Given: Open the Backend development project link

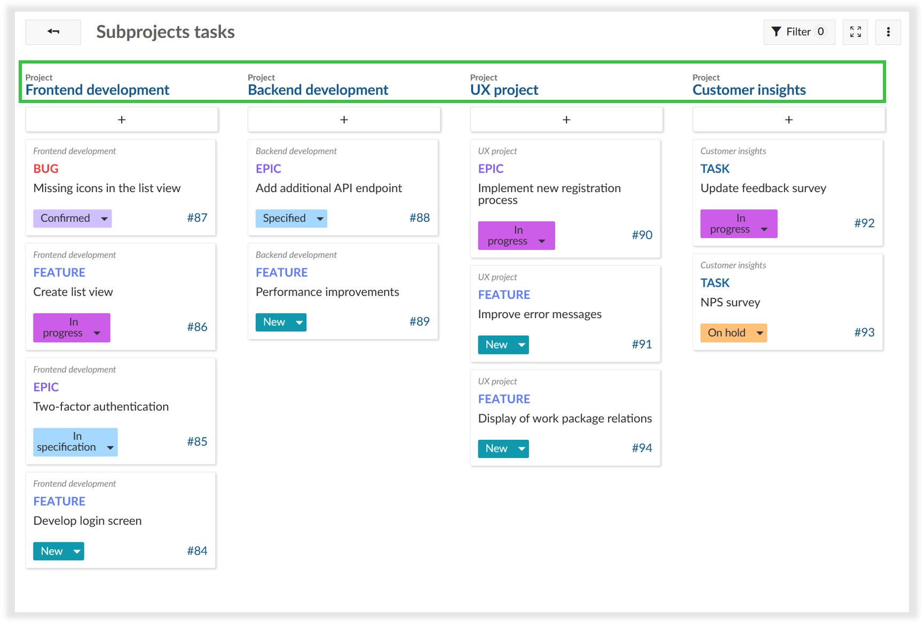Looking at the screenshot, I should point(318,90).
